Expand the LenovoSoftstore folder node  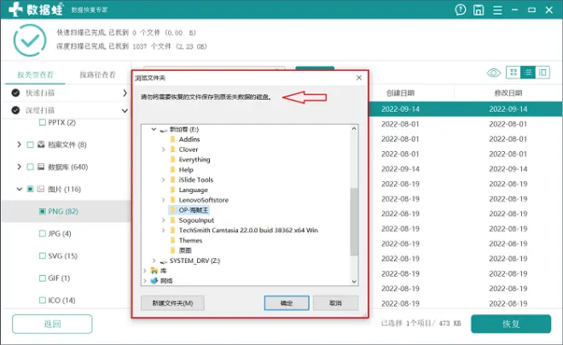coord(164,200)
